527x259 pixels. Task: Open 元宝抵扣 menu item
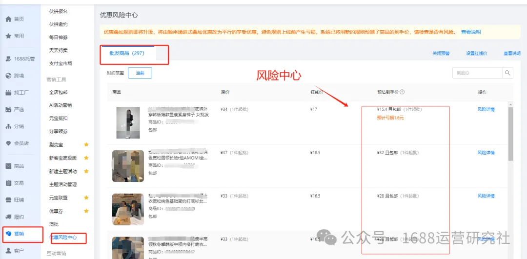point(59,118)
